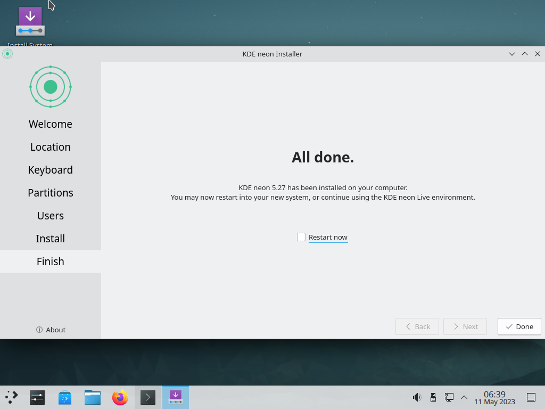
Task: Click the 'All done.' heading
Action: (323, 157)
